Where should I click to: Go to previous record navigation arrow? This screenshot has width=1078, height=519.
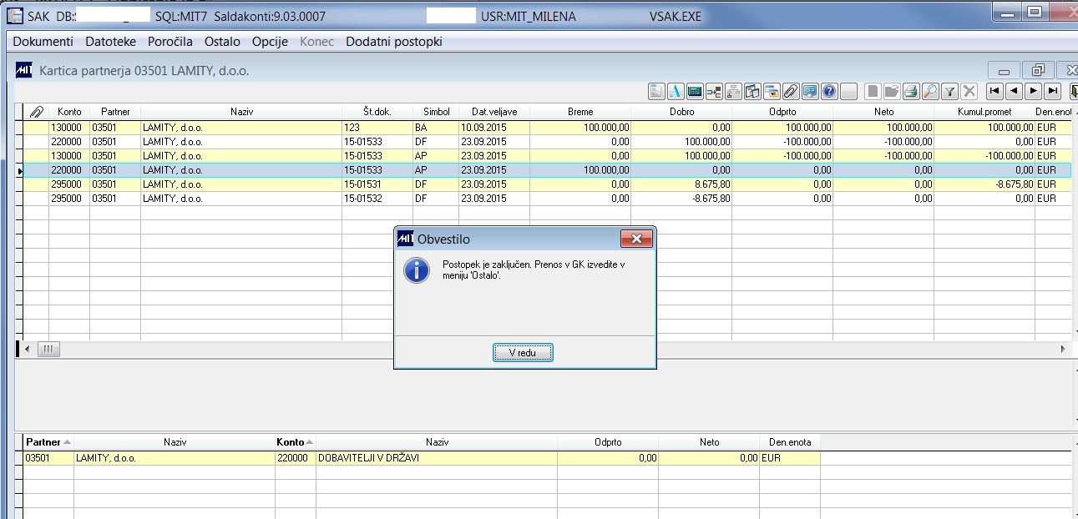tap(1014, 91)
